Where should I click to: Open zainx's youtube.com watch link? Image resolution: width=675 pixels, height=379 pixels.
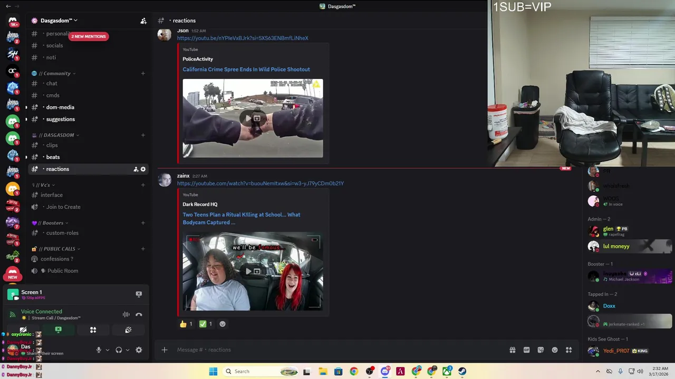click(x=261, y=184)
